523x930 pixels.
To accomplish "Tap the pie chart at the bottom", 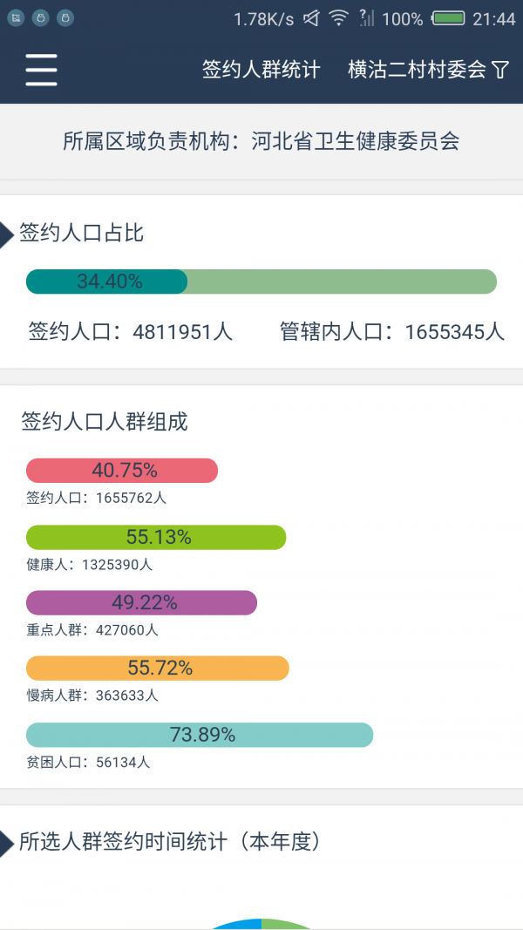I will [x=261, y=924].
